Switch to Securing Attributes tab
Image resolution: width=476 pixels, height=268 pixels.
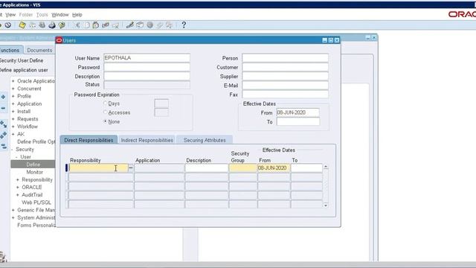tap(205, 140)
